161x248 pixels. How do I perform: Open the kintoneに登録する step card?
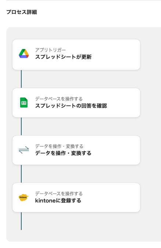point(76,197)
